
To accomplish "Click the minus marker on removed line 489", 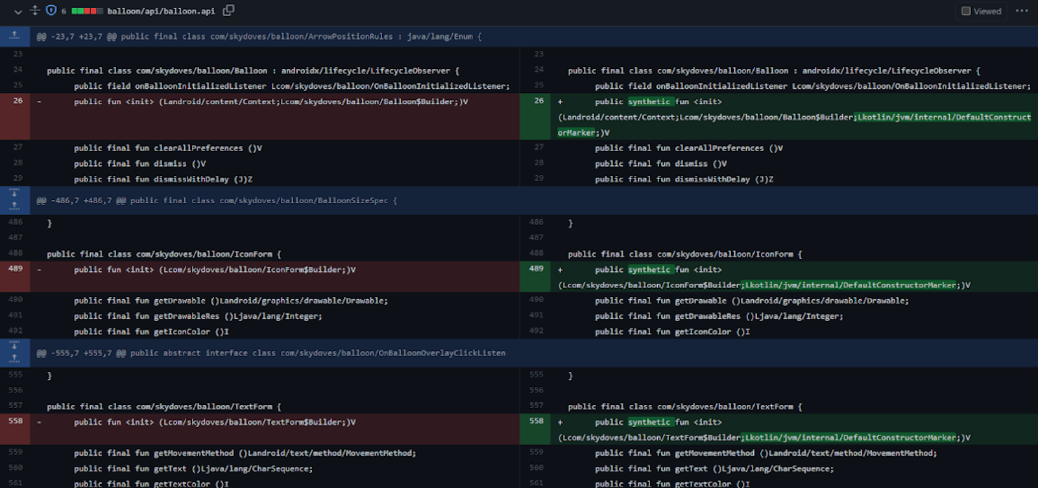I will [39, 269].
